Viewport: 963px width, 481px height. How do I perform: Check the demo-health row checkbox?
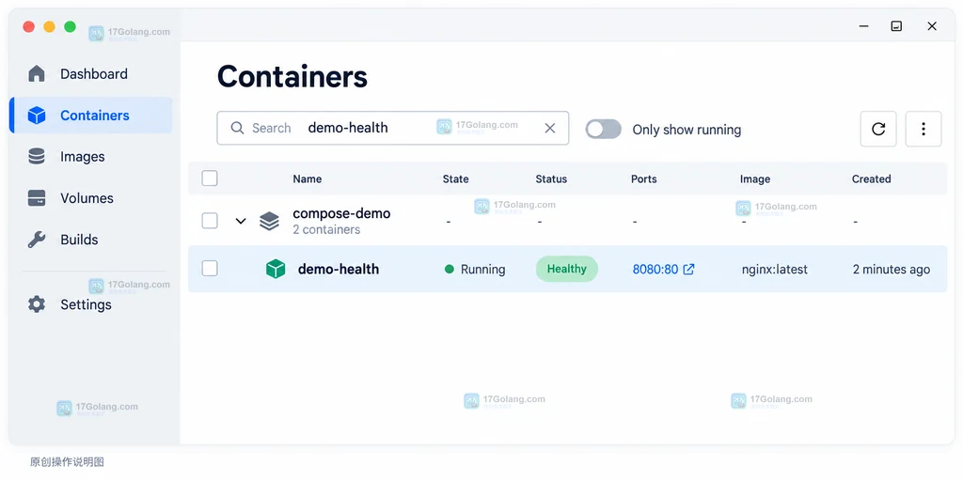[210, 269]
